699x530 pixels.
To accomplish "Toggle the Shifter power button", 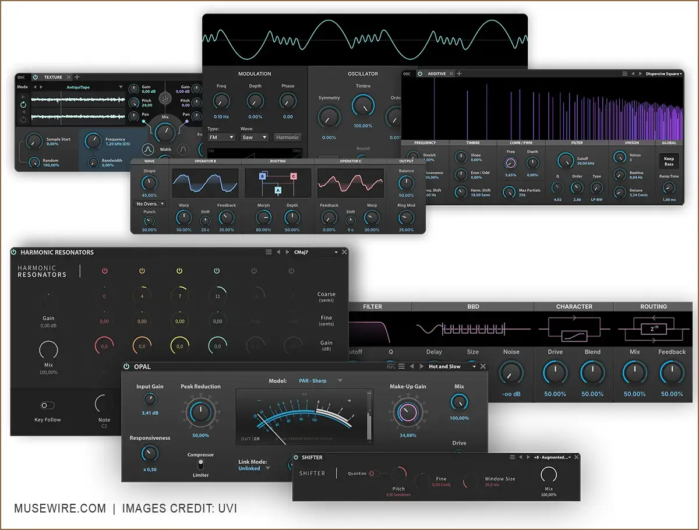I will tap(296, 457).
